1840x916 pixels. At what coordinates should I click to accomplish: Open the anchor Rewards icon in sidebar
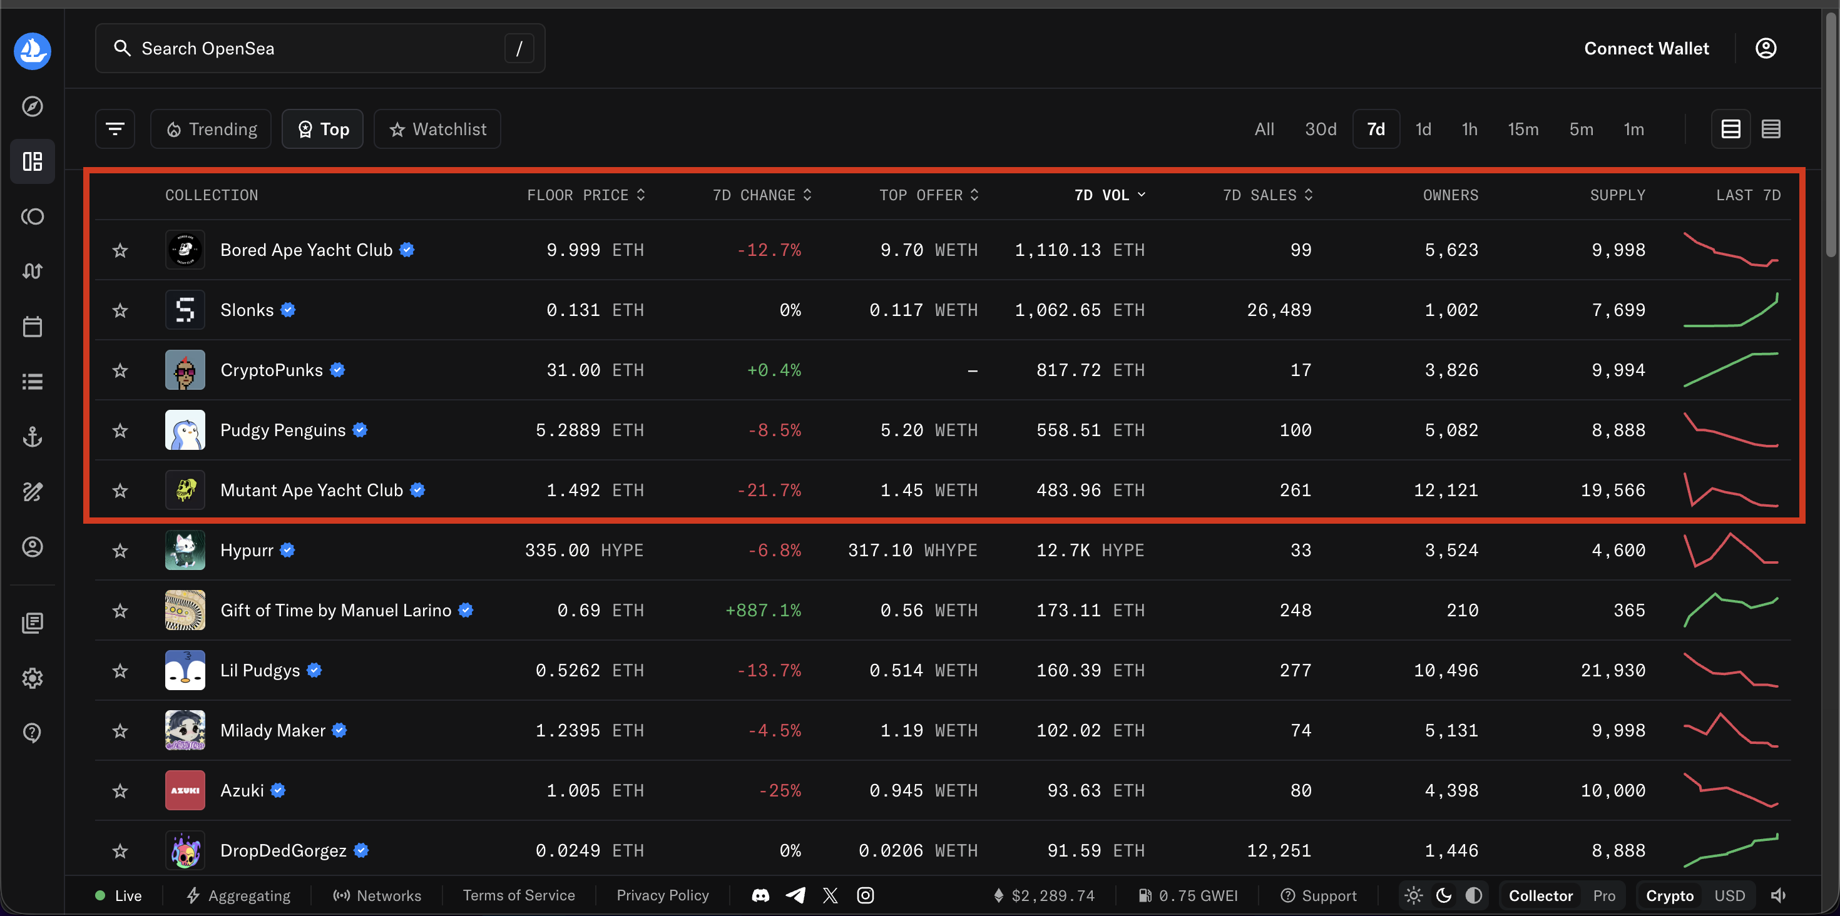(32, 437)
